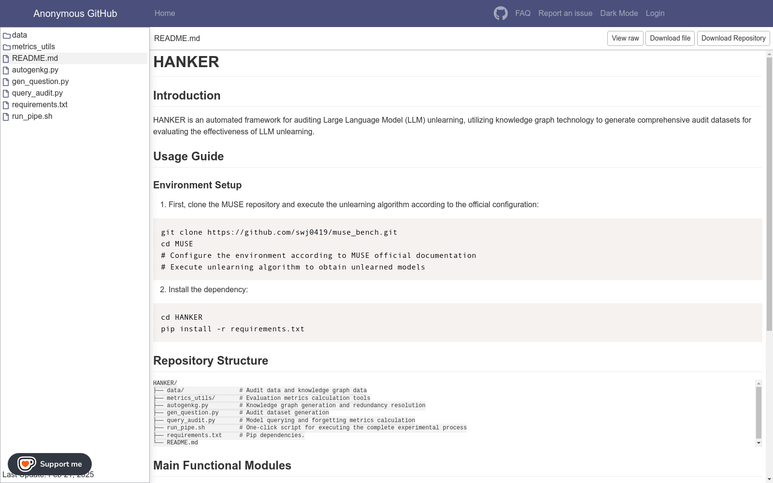
Task: Click the query_audit.py file icon
Action: (x=6, y=93)
